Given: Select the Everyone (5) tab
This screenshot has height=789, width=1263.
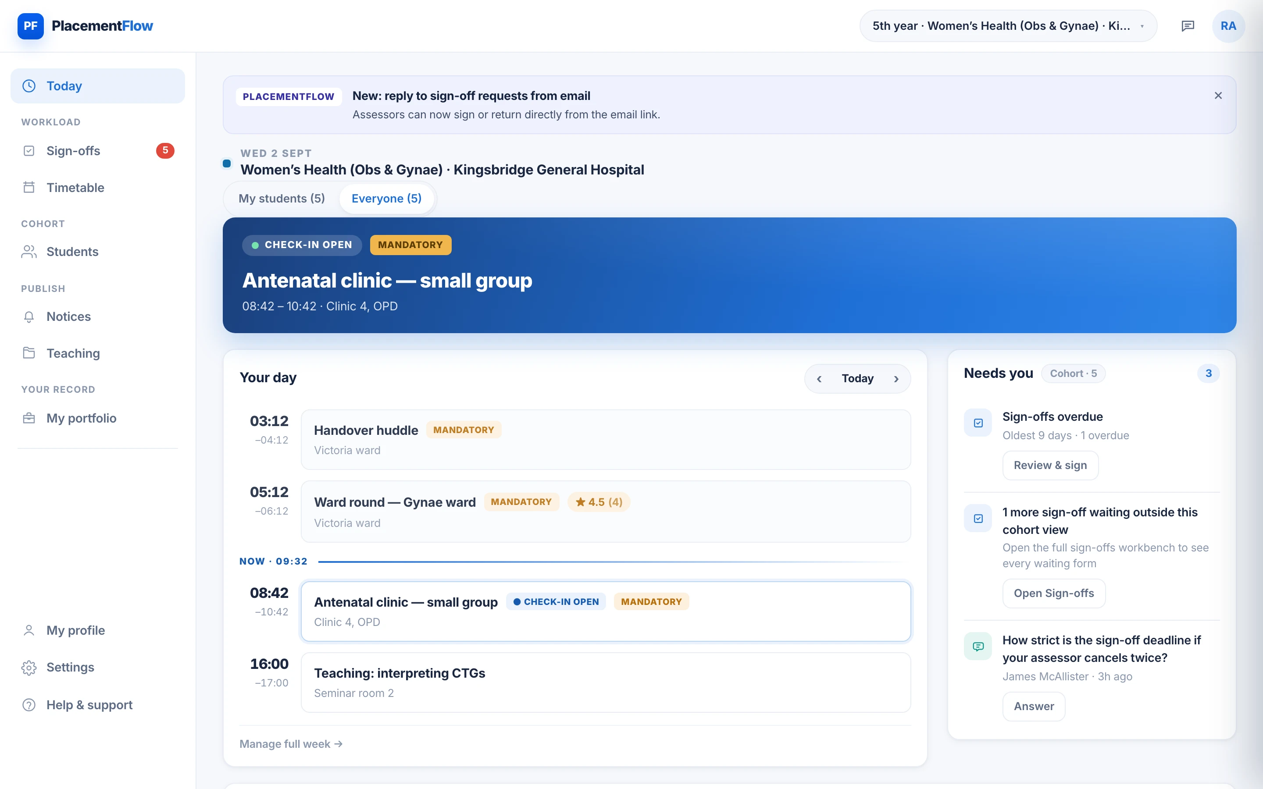Looking at the screenshot, I should click(386, 198).
